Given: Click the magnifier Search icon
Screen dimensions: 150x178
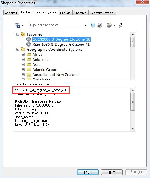Looking at the screenshot, I should pos(93,25).
